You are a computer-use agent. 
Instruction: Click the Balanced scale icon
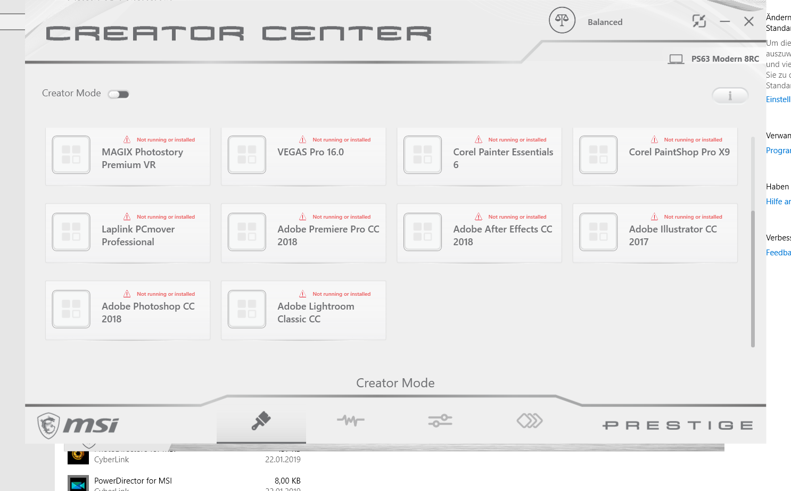coord(562,21)
